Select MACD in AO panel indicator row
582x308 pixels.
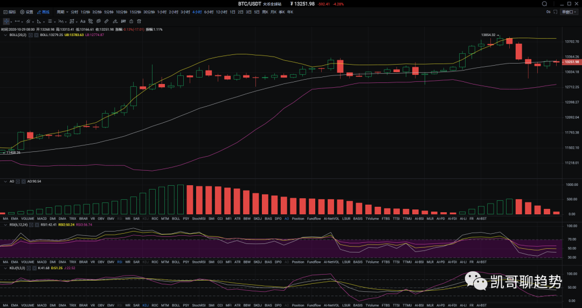[x=41, y=219]
